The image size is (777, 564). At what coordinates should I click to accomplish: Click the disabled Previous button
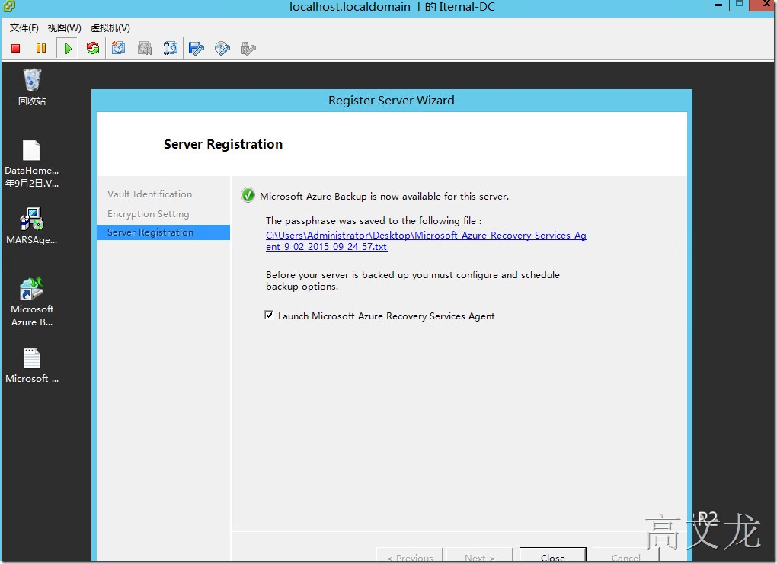click(x=410, y=556)
